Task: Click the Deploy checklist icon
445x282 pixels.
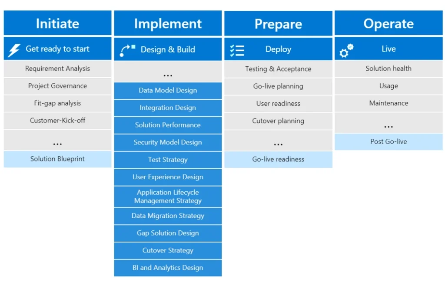Action: coord(237,50)
